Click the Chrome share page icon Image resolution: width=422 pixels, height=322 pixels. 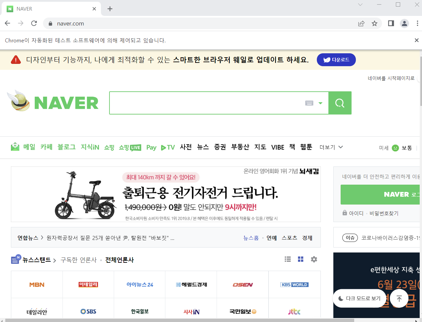click(x=361, y=23)
